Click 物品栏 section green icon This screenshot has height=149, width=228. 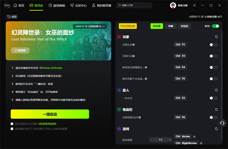click(x=119, y=110)
